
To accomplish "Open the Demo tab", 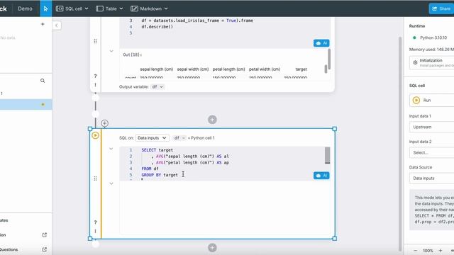I will coord(25,8).
